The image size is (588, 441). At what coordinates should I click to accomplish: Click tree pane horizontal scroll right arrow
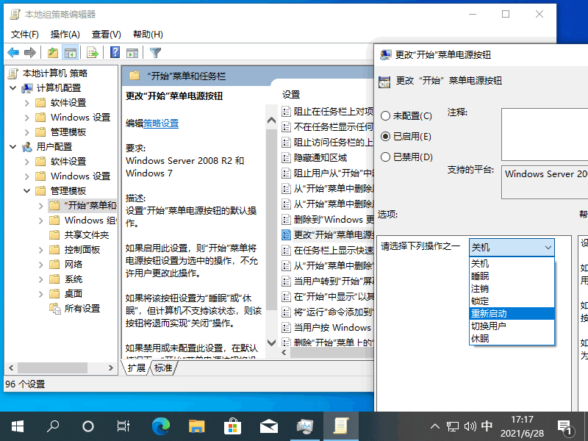[x=111, y=368]
